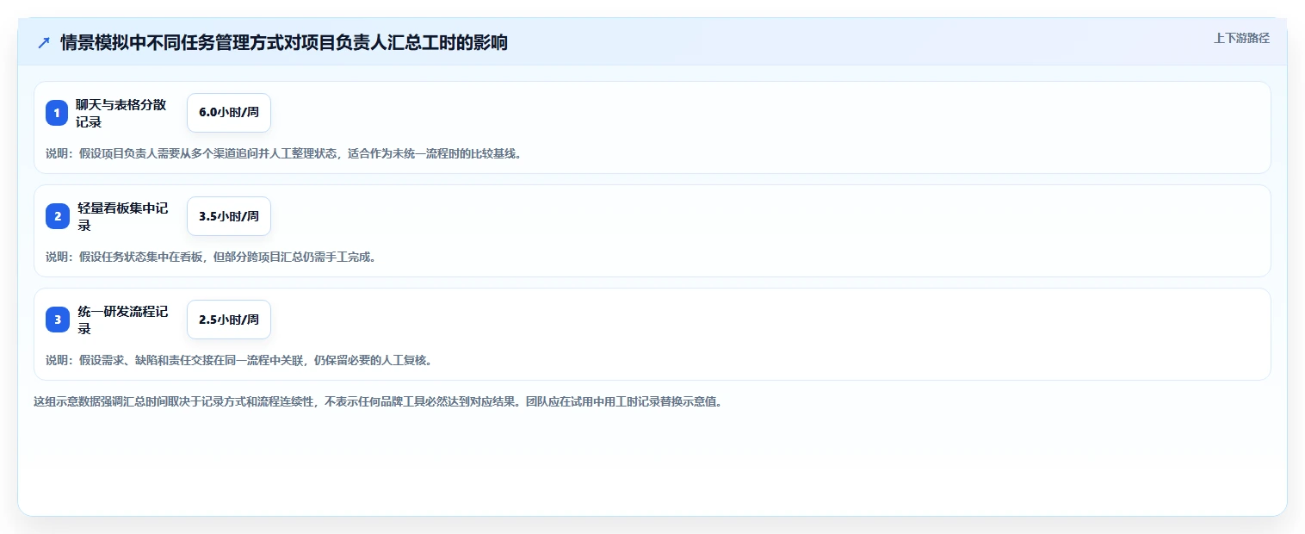Click the description starting 假设需求、缺陷和责任交接
Image resolution: width=1305 pixels, height=534 pixels.
(x=238, y=360)
